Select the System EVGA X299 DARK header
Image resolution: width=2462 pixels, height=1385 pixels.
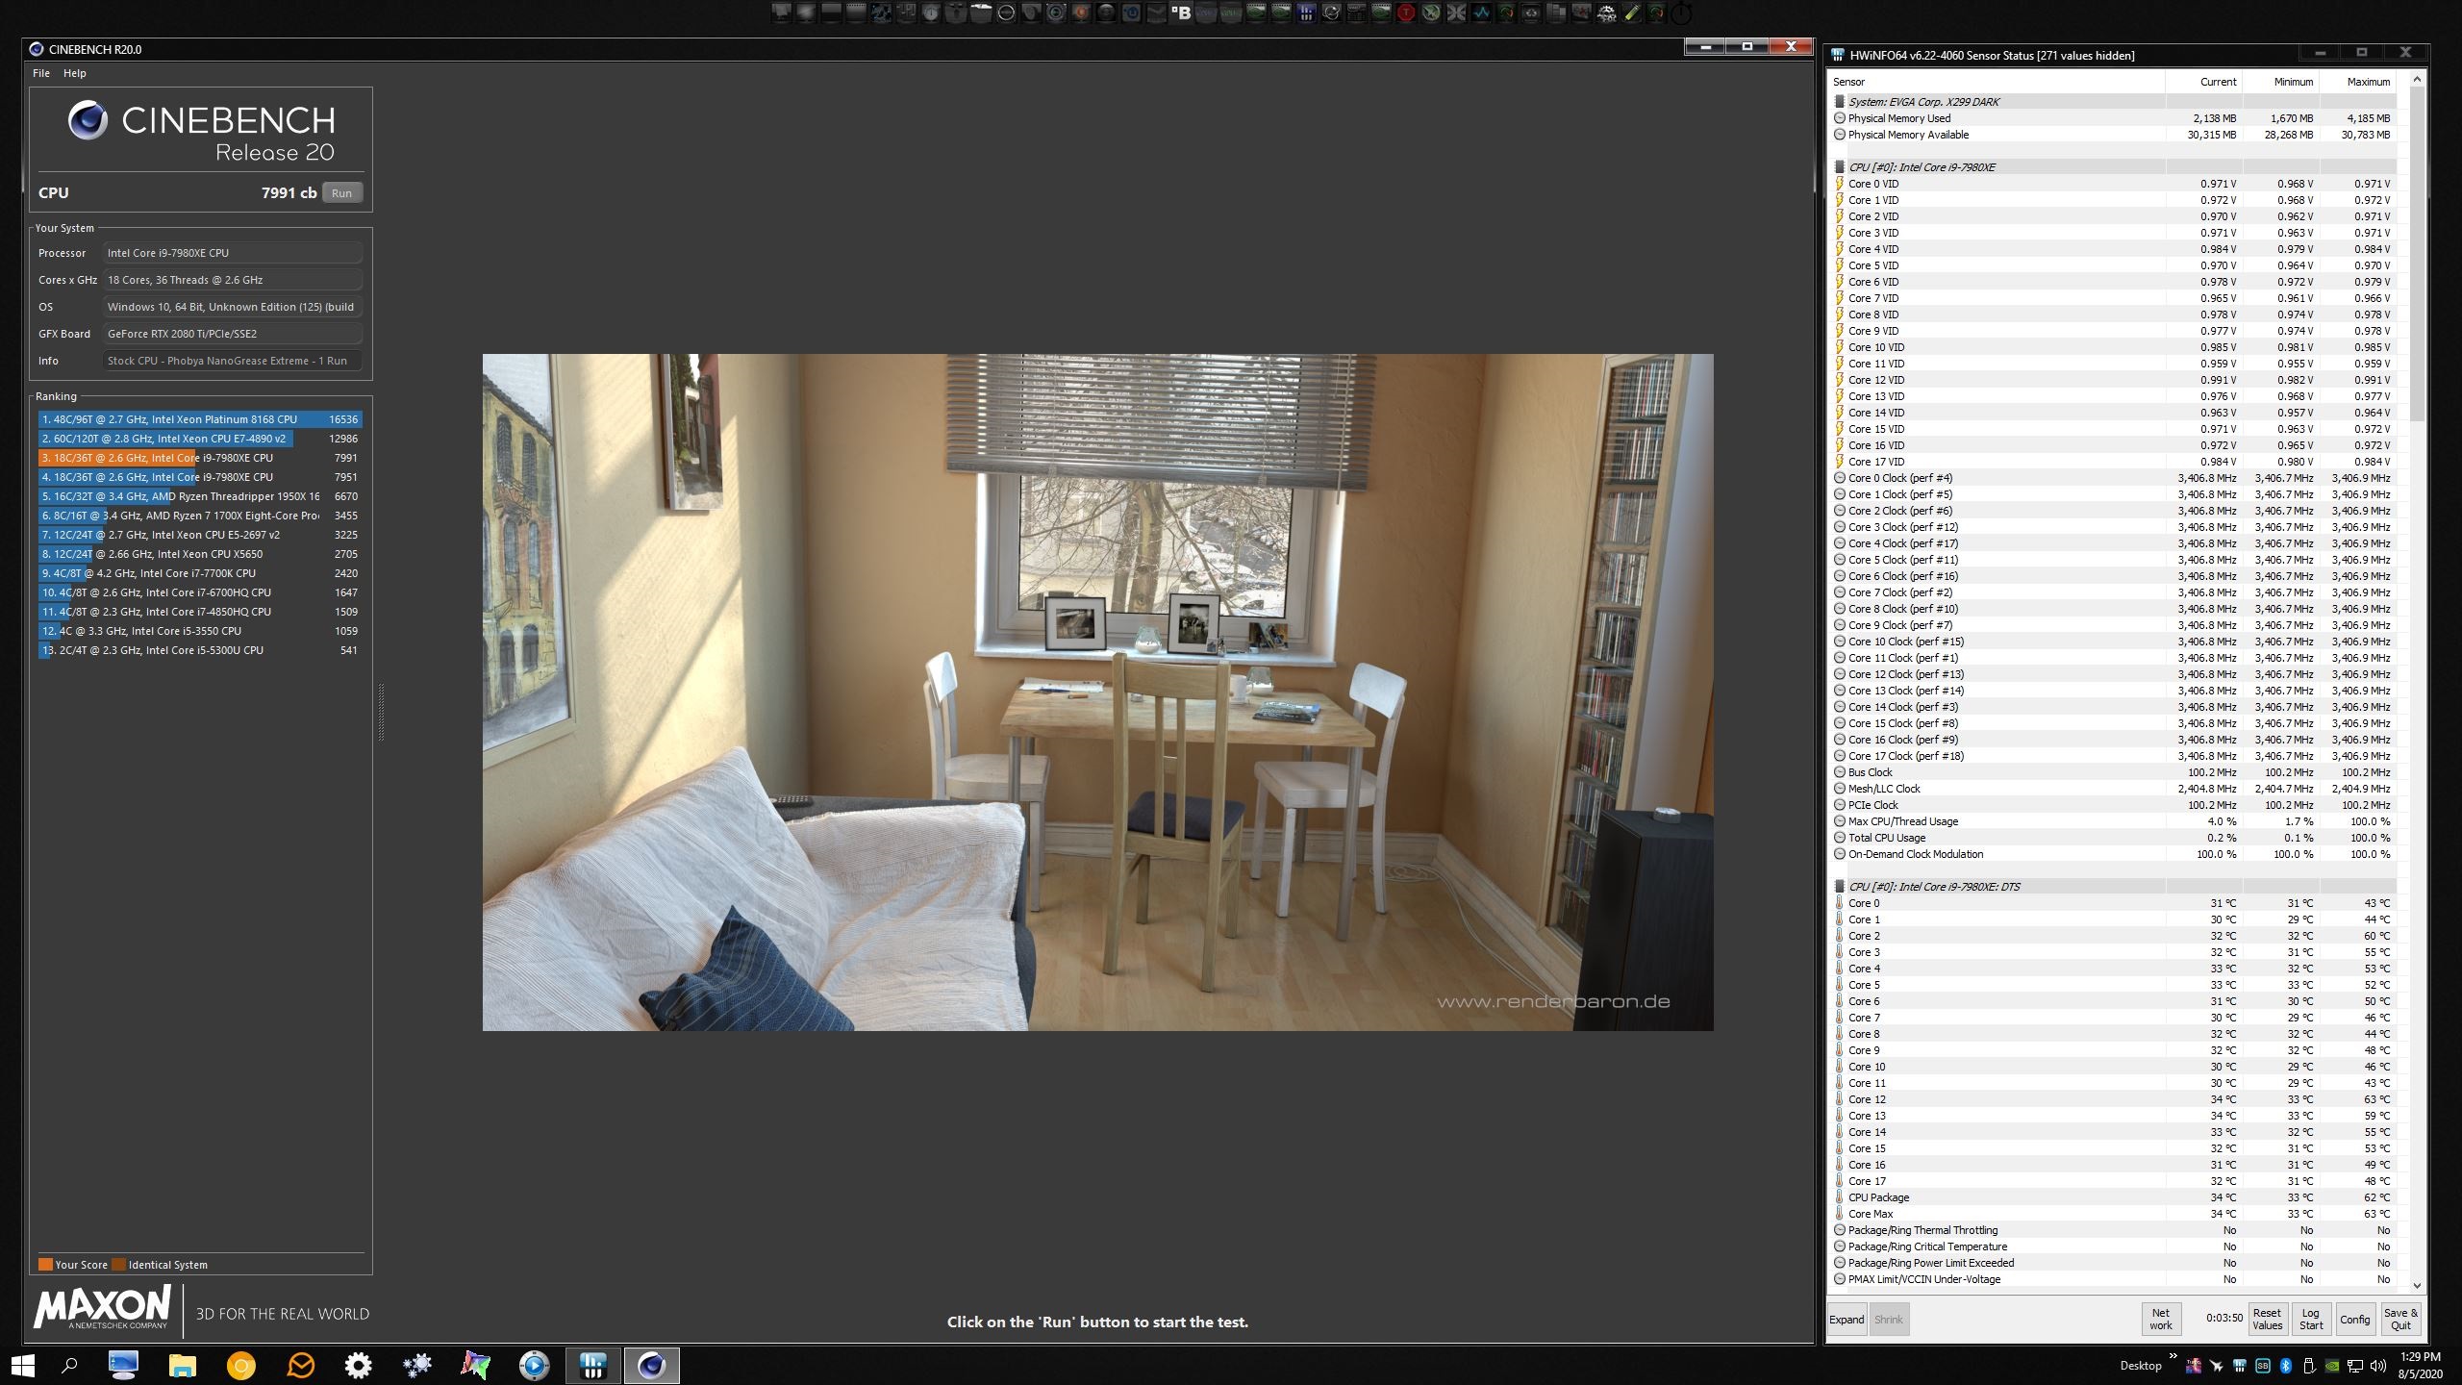click(x=1923, y=102)
